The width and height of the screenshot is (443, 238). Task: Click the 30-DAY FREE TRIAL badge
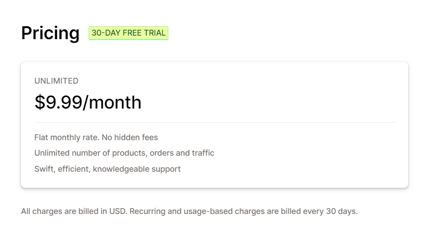128,33
